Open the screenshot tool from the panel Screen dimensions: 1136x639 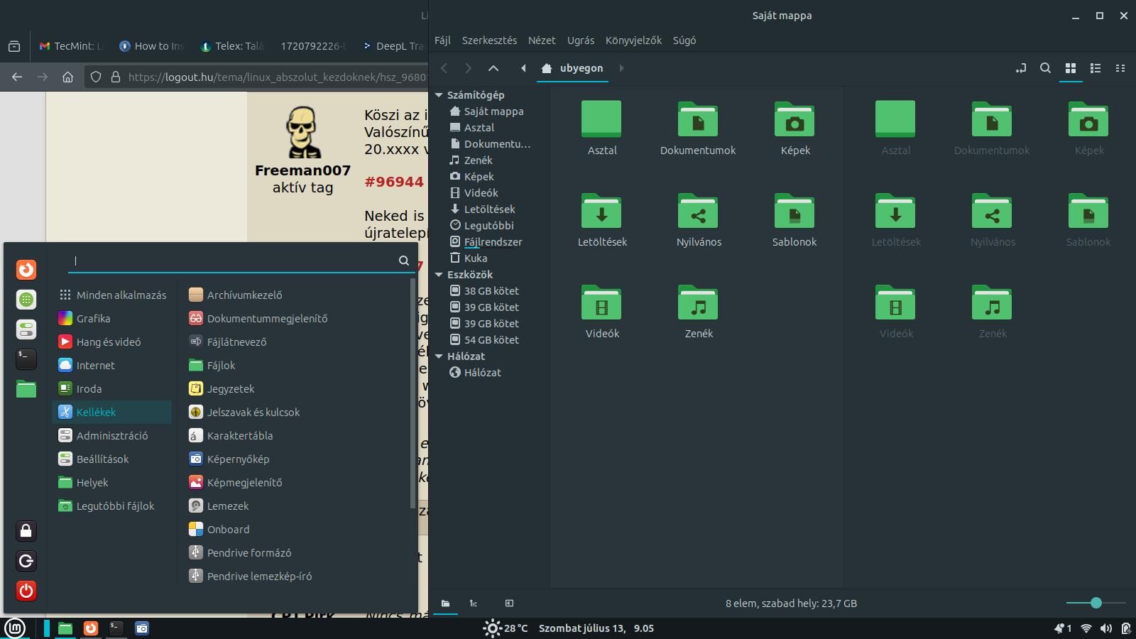pyautogui.click(x=142, y=628)
